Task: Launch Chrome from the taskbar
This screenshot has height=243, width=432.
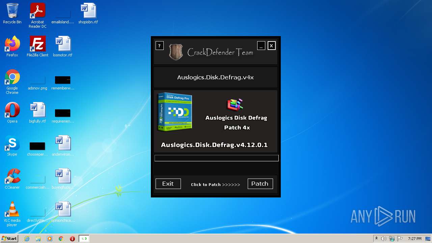Action: click(x=61, y=239)
